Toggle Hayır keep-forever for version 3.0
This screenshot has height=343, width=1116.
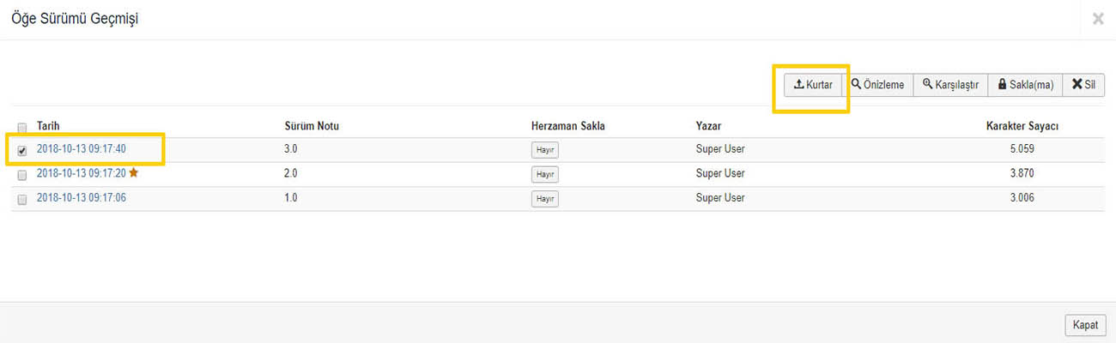[544, 150]
